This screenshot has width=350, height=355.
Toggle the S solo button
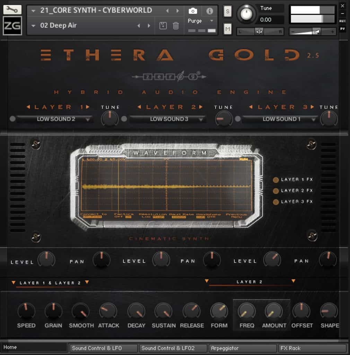[228, 11]
